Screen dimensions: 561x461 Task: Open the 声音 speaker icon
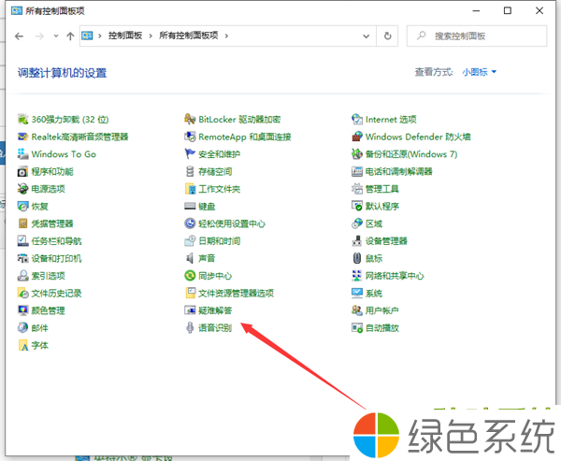tap(190, 258)
